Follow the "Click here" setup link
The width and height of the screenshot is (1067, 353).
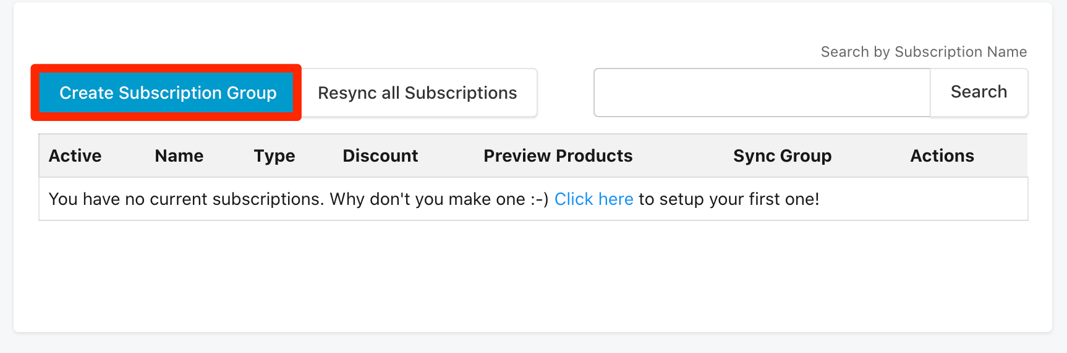[593, 199]
